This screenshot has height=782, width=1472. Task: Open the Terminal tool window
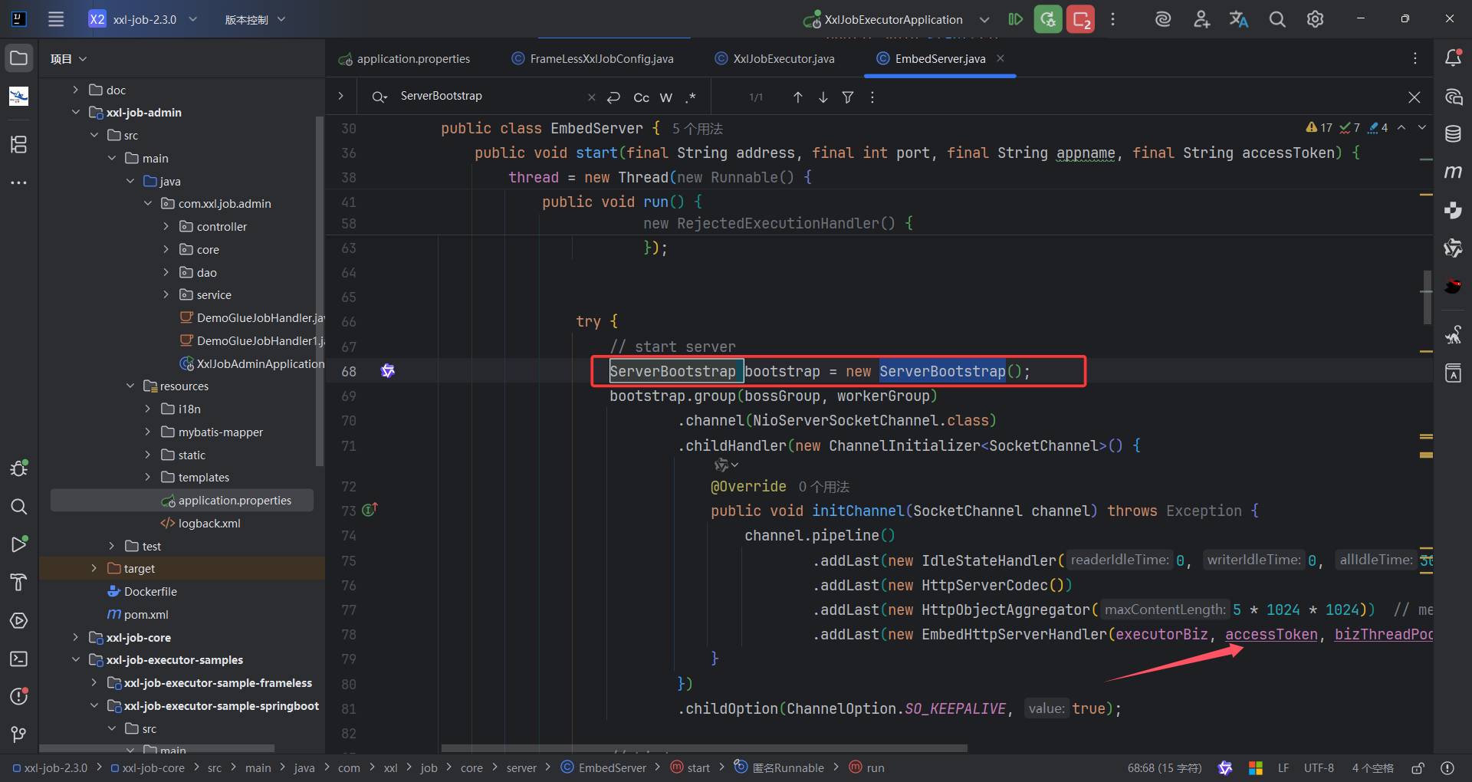point(19,659)
